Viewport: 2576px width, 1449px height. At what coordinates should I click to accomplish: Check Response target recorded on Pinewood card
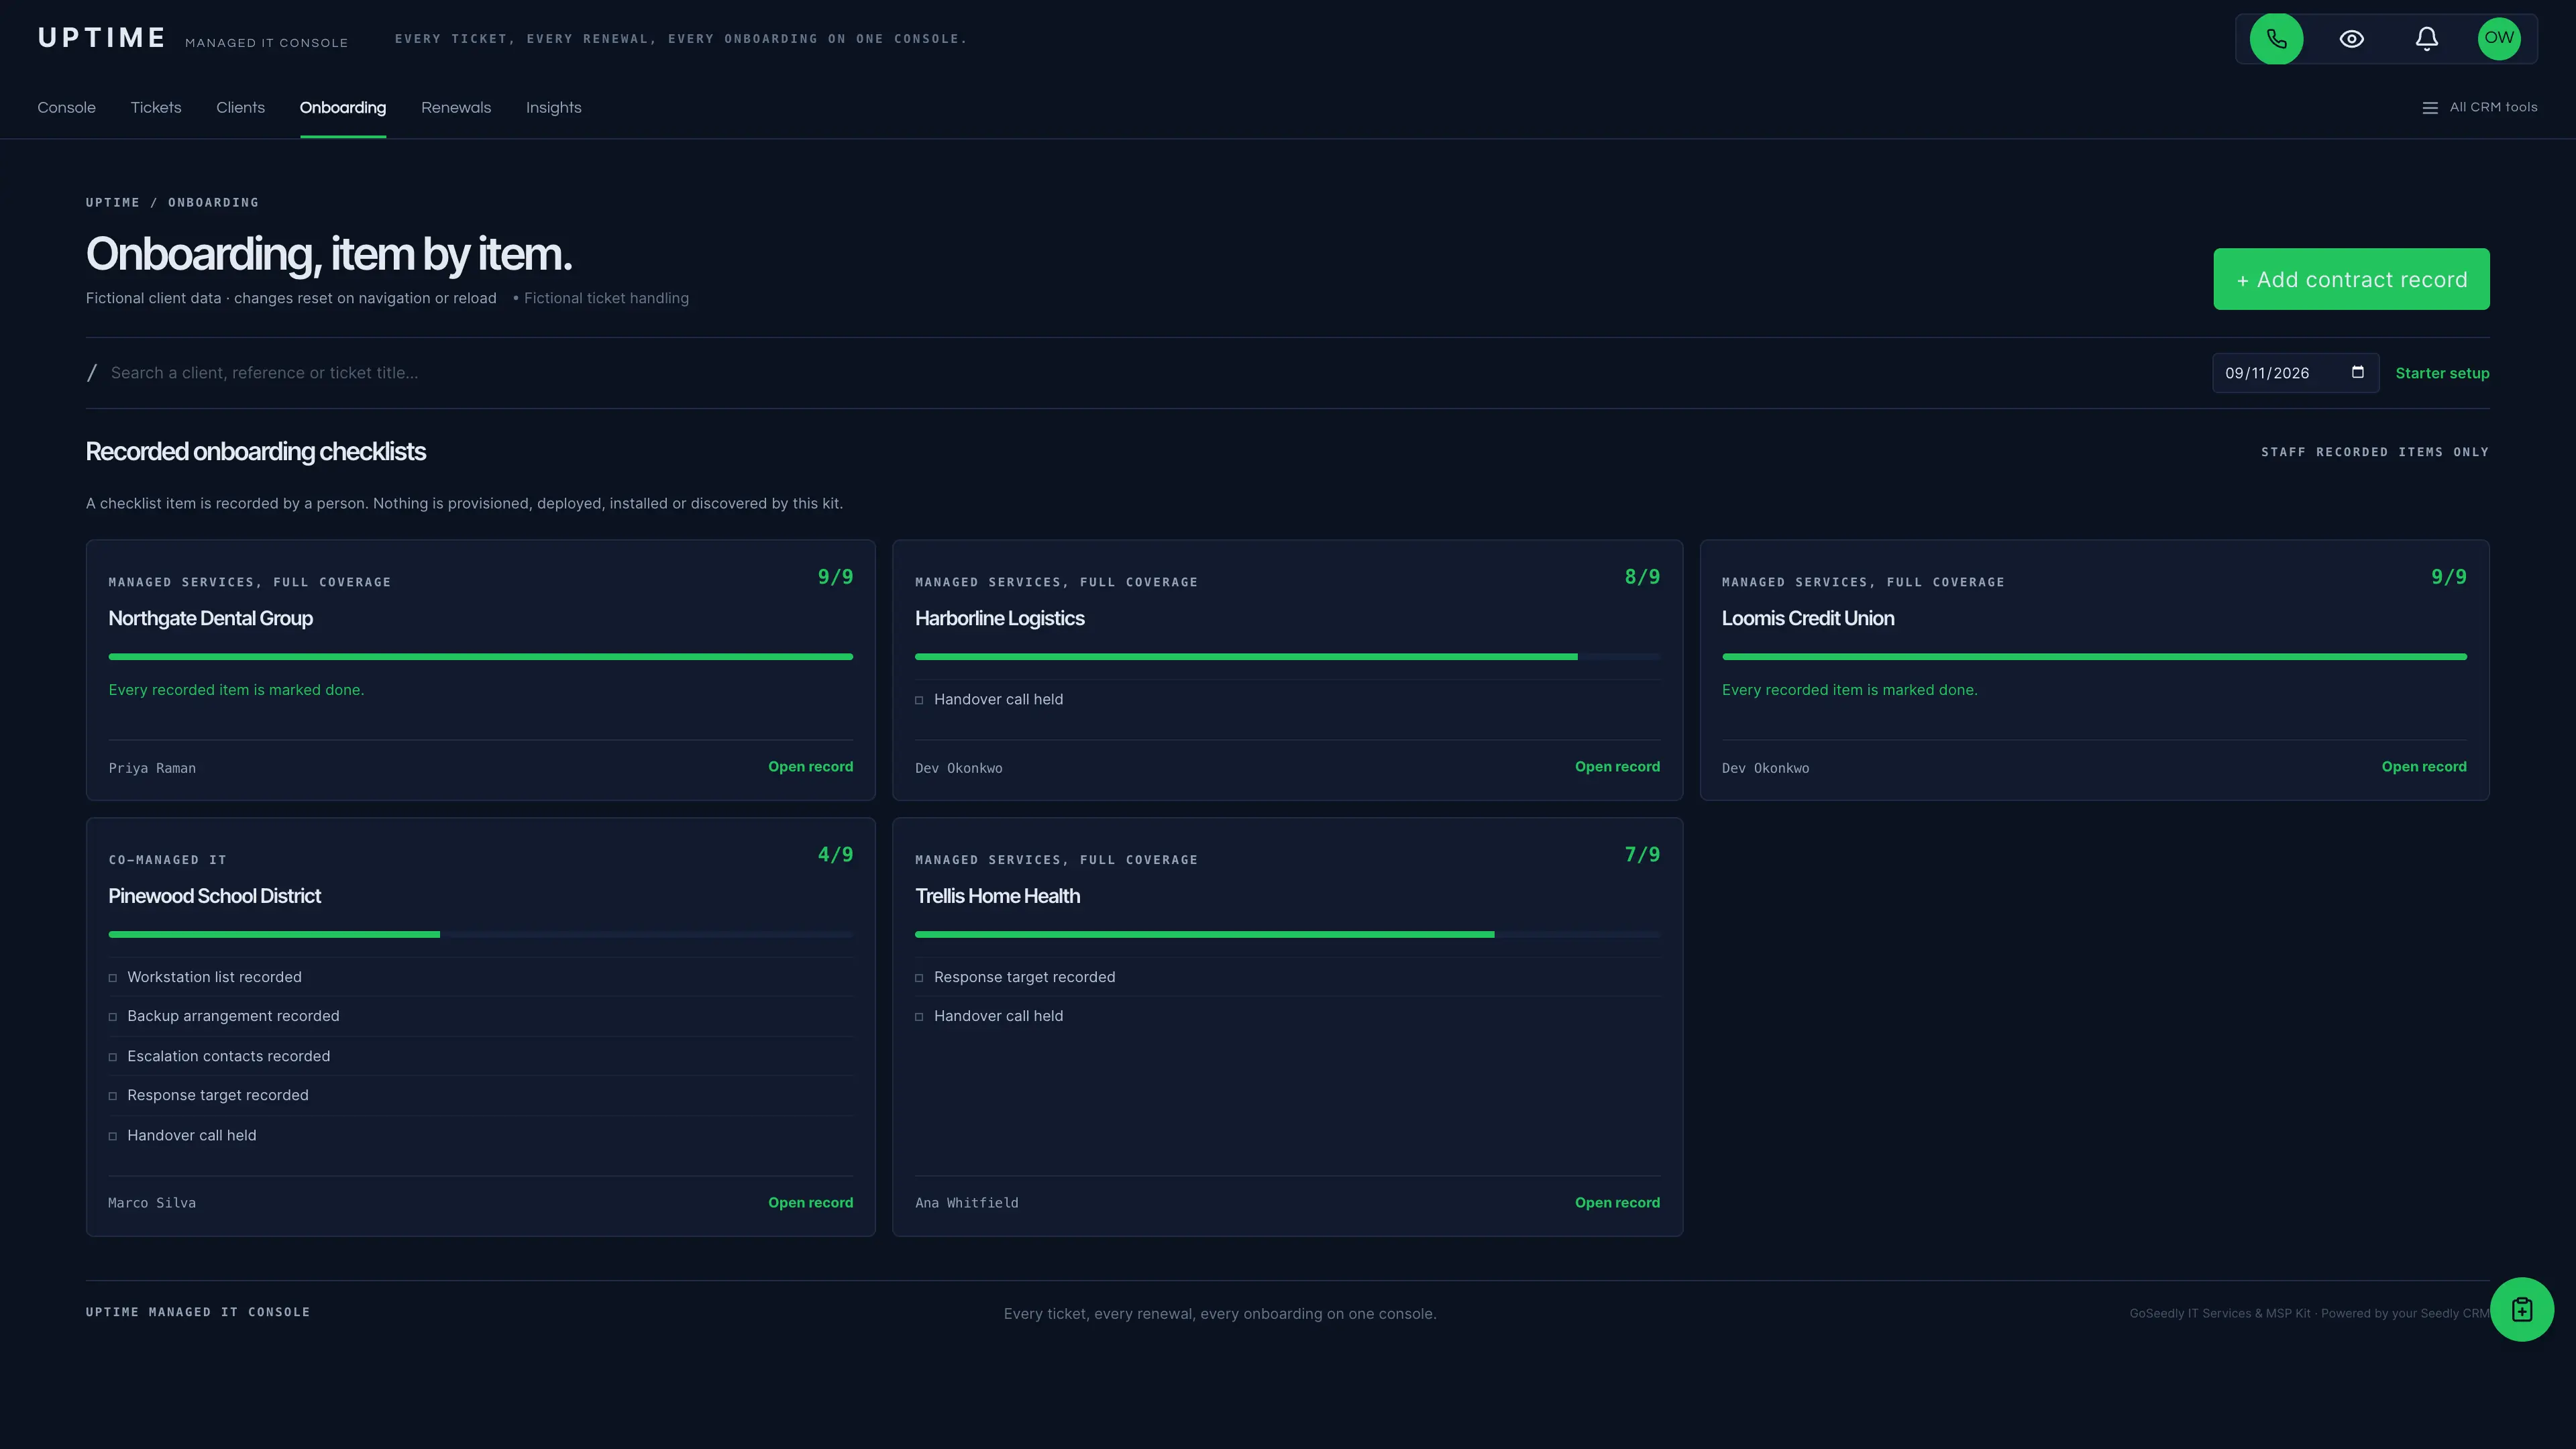113,1096
